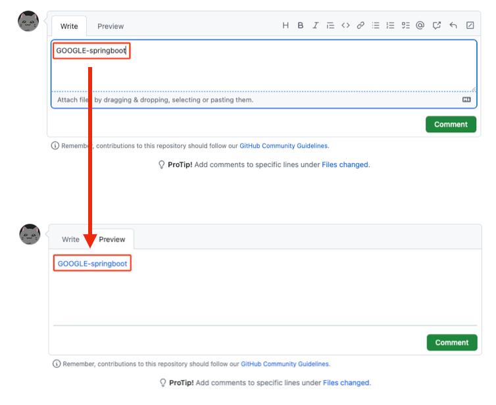Open the fullscreen editor icon

(470, 25)
